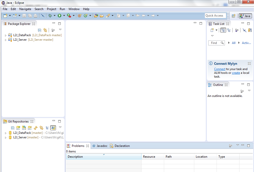Click the New wizard toolbar icon

click(5, 16)
